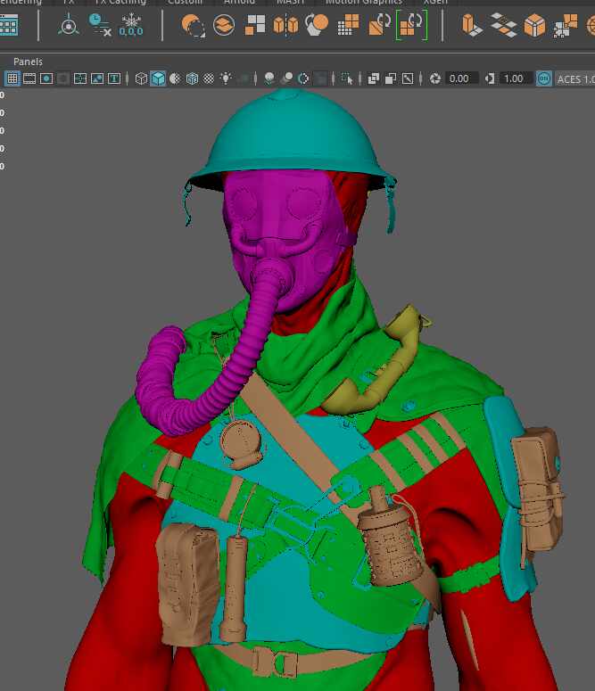Switch to the Arnold shelf tab
This screenshot has height=691, width=595.
pyautogui.click(x=239, y=2)
